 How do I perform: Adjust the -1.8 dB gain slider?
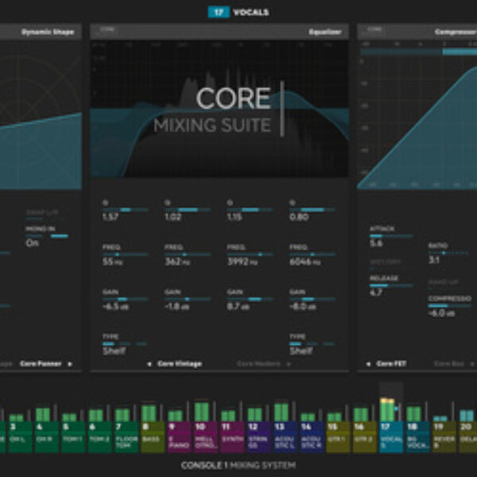pyautogui.click(x=188, y=299)
